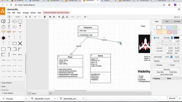Open the Edit menu

(x=14, y=13)
